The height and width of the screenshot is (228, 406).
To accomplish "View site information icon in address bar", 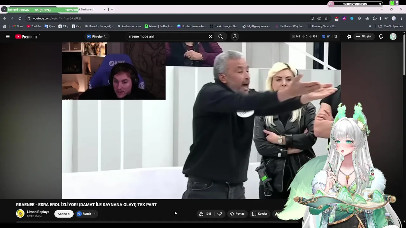I will click(x=29, y=18).
